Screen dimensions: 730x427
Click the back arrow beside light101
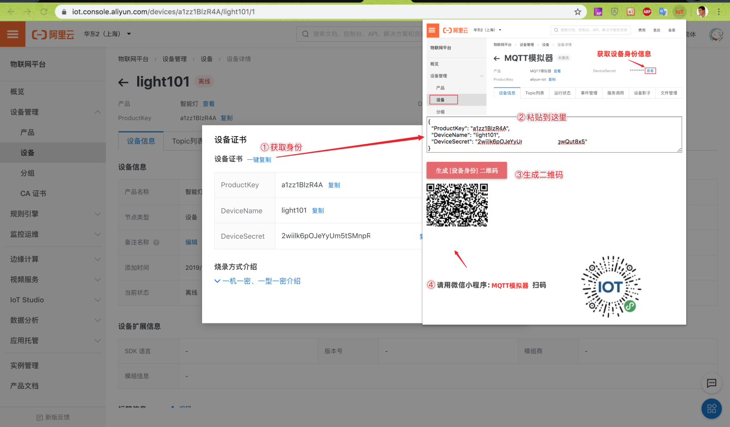(x=123, y=82)
